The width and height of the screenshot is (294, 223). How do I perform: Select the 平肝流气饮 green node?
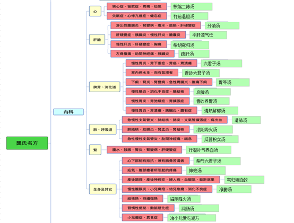[208, 35]
